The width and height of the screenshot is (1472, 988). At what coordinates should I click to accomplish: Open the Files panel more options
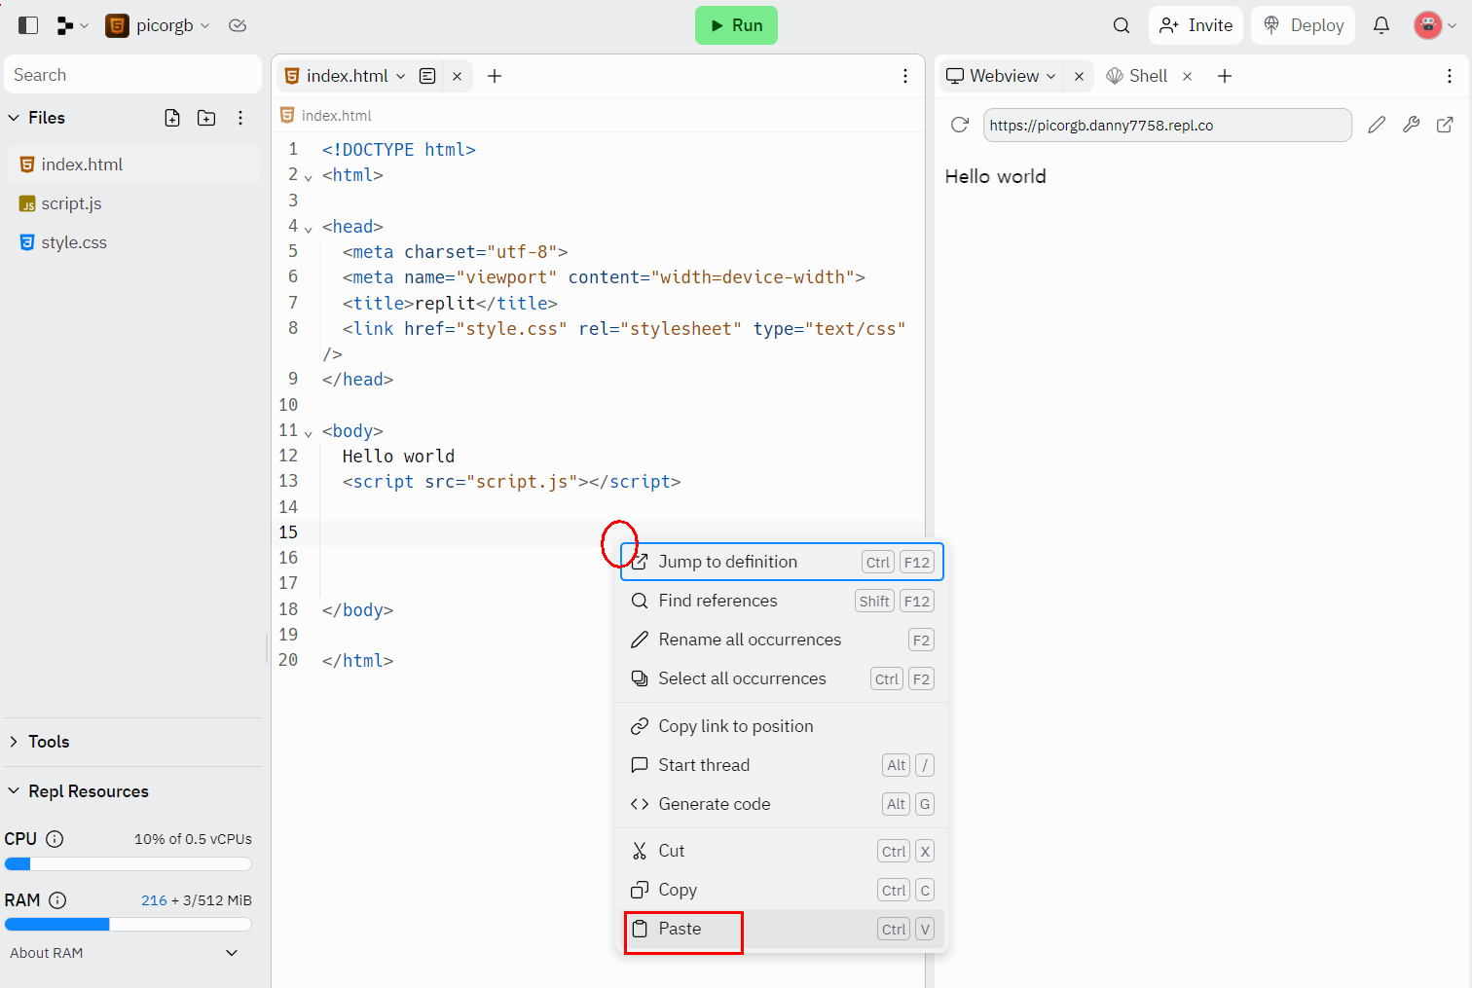[240, 118]
